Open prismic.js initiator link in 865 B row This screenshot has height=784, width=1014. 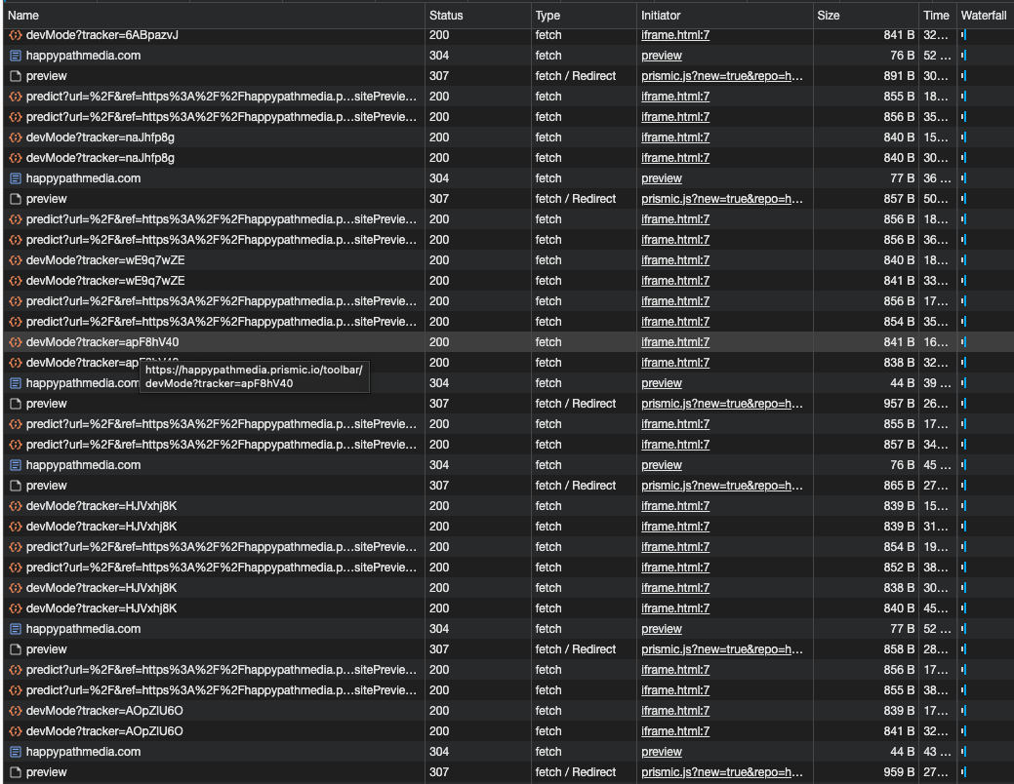tap(721, 486)
